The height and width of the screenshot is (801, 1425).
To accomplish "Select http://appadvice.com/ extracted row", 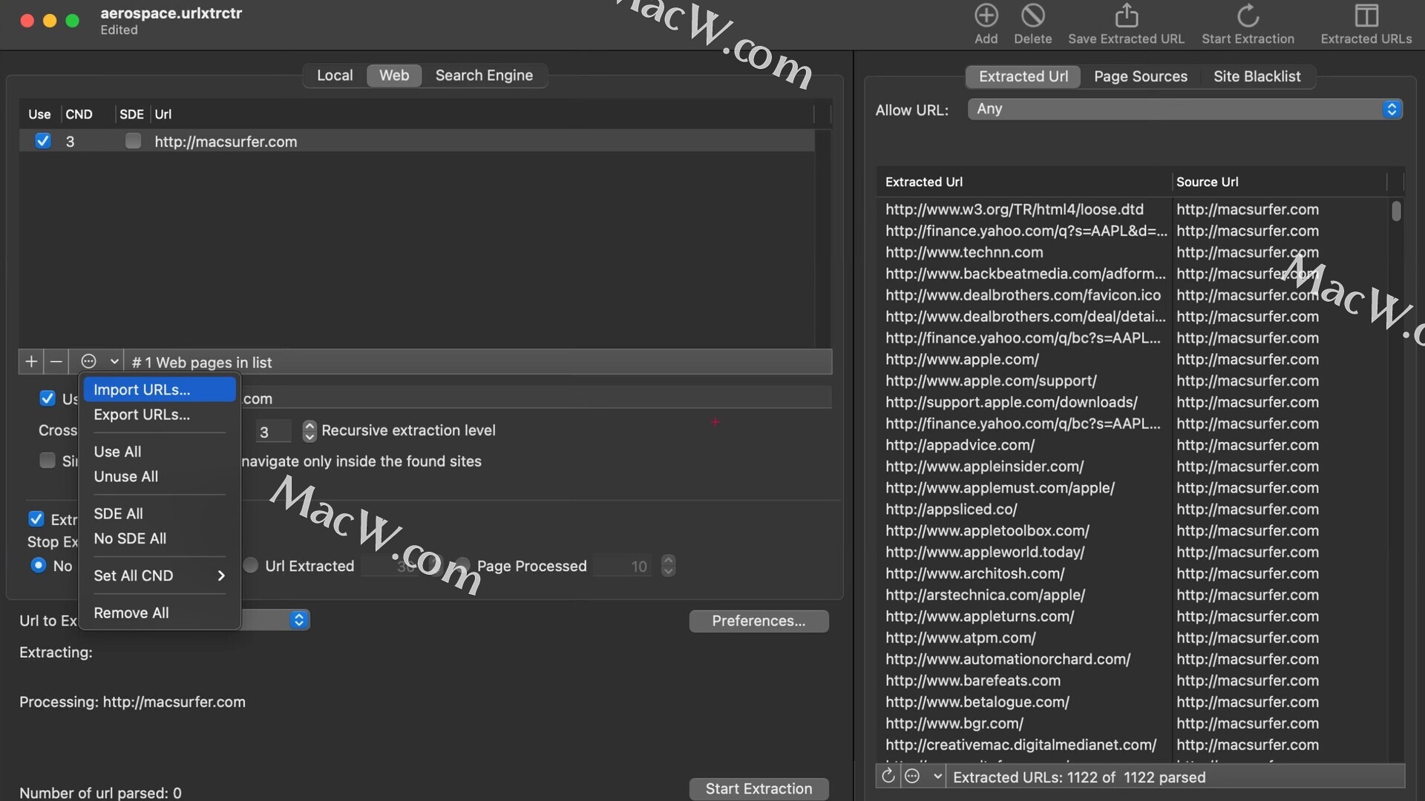I will [1133, 445].
